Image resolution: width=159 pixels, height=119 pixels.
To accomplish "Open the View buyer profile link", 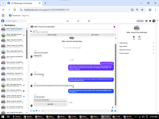I will pyautogui.click(x=77, y=48).
